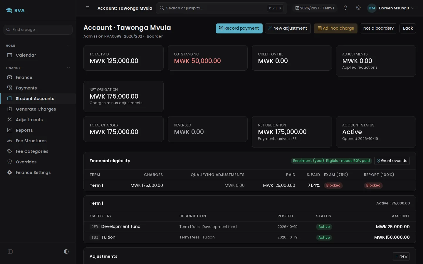Toggle dark/light theme icon
This screenshot has width=423, height=264.
[66, 251]
